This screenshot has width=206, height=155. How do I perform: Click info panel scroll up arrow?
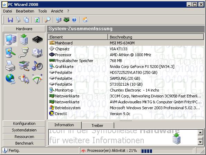(x=200, y=132)
